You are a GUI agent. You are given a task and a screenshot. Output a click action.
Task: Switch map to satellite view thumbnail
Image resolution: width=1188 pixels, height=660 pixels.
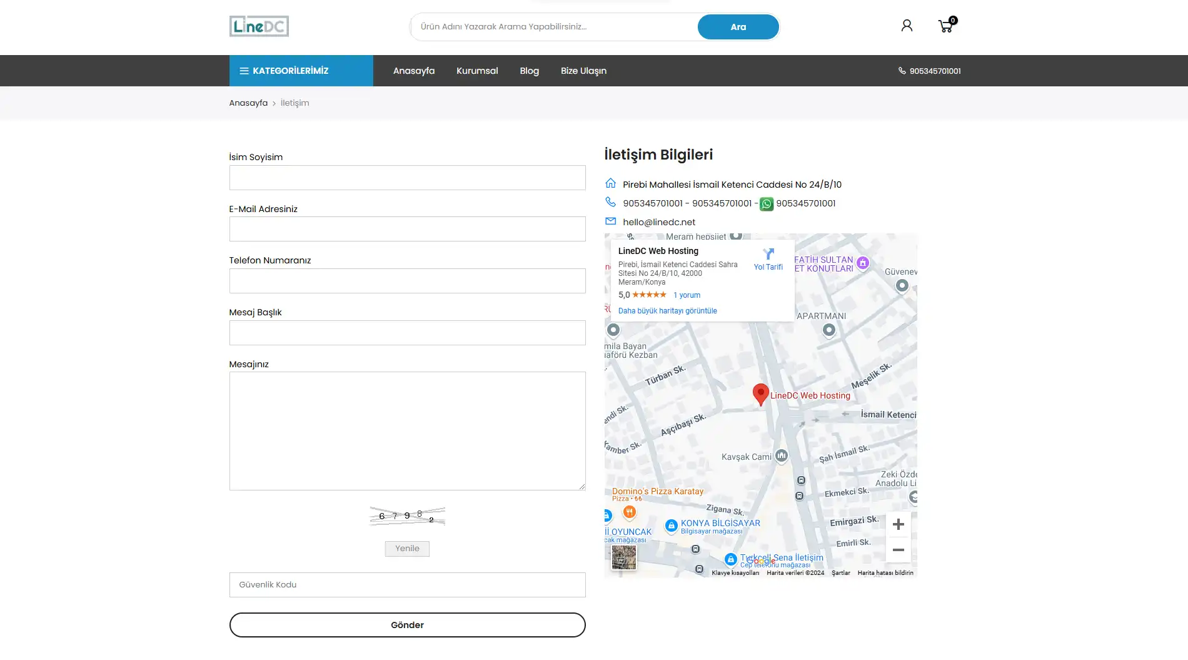(x=623, y=557)
